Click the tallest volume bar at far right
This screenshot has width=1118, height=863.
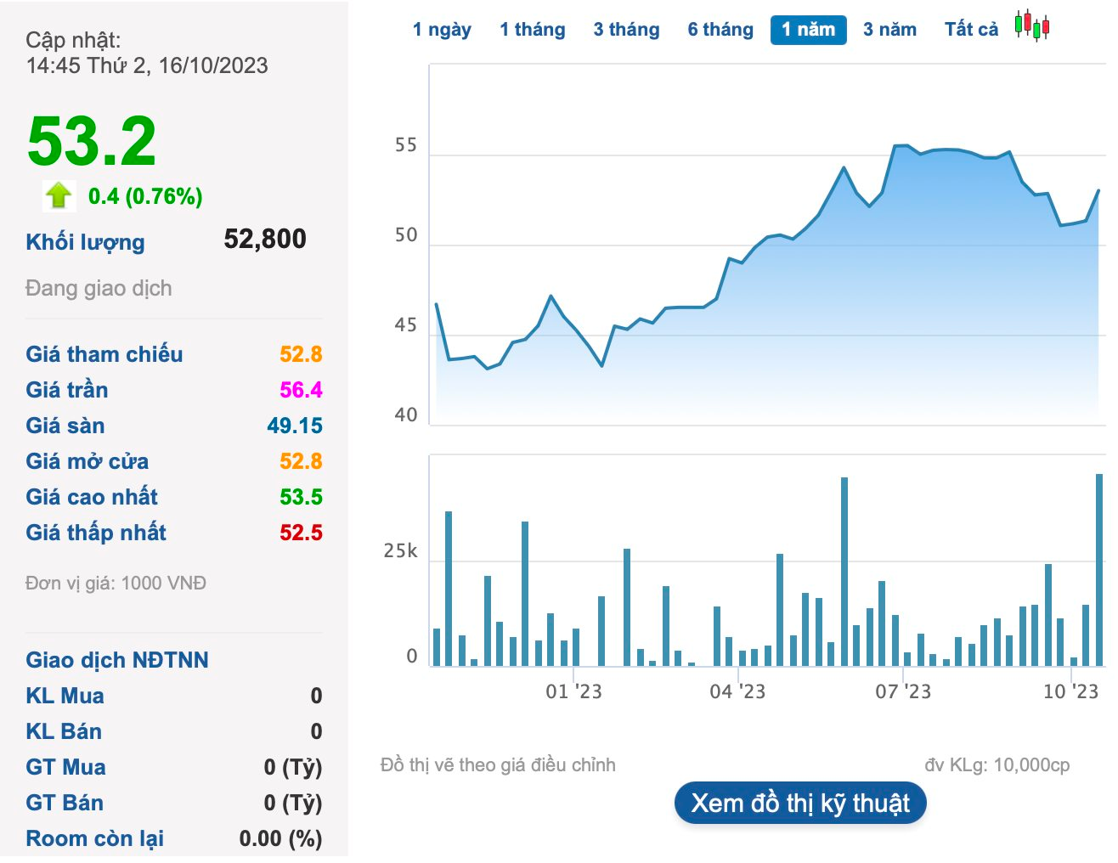1099,570
